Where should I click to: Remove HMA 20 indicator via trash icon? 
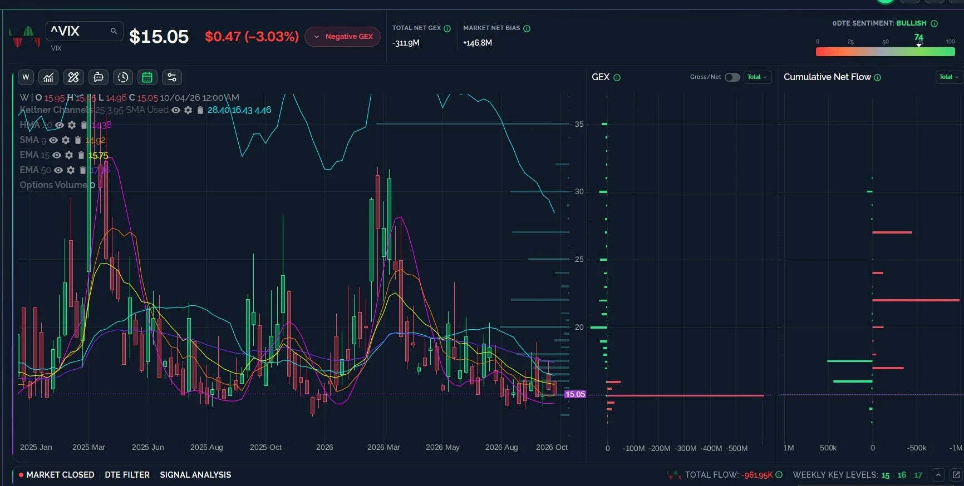coord(84,125)
